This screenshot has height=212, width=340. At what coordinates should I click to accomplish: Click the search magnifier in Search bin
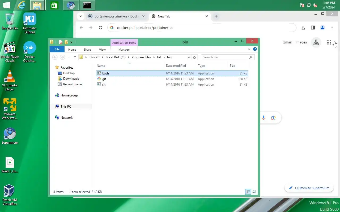click(251, 57)
